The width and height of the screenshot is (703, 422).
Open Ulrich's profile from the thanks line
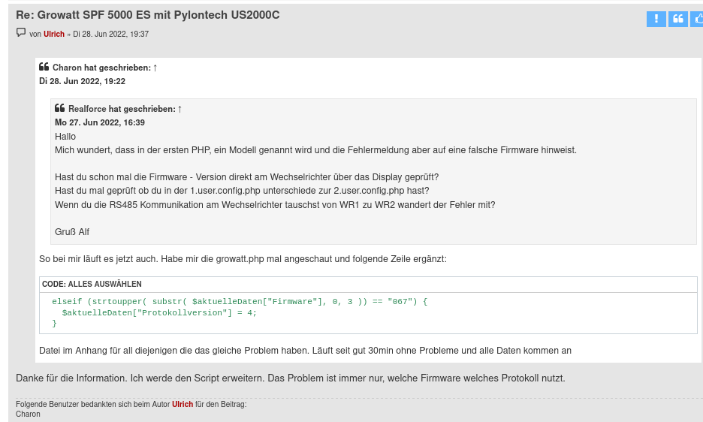(x=183, y=404)
